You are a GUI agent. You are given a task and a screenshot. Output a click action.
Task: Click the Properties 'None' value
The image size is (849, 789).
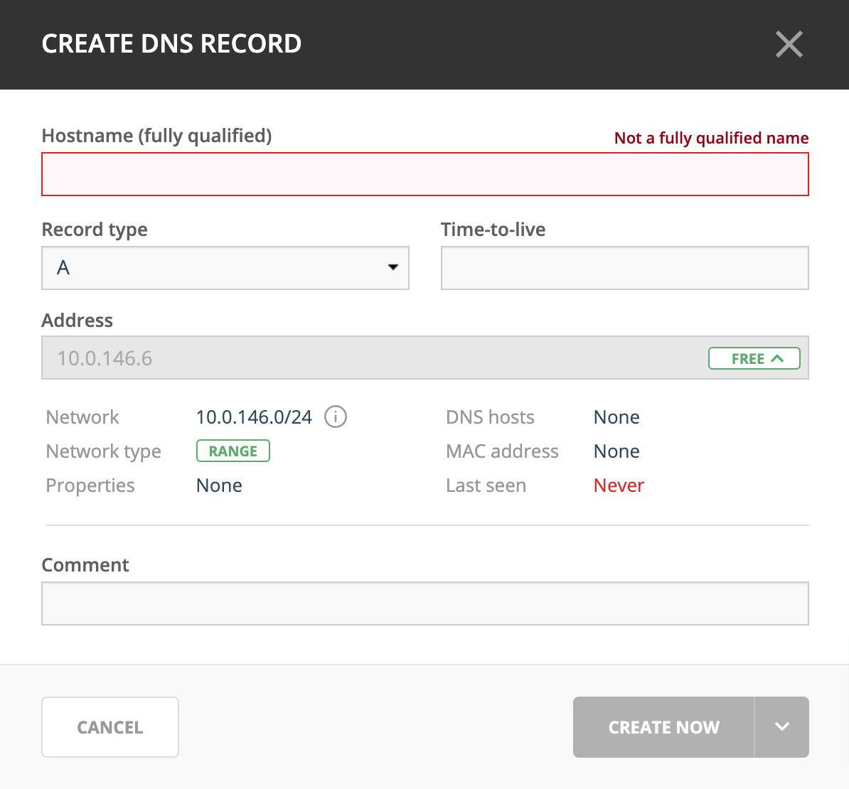click(x=219, y=485)
